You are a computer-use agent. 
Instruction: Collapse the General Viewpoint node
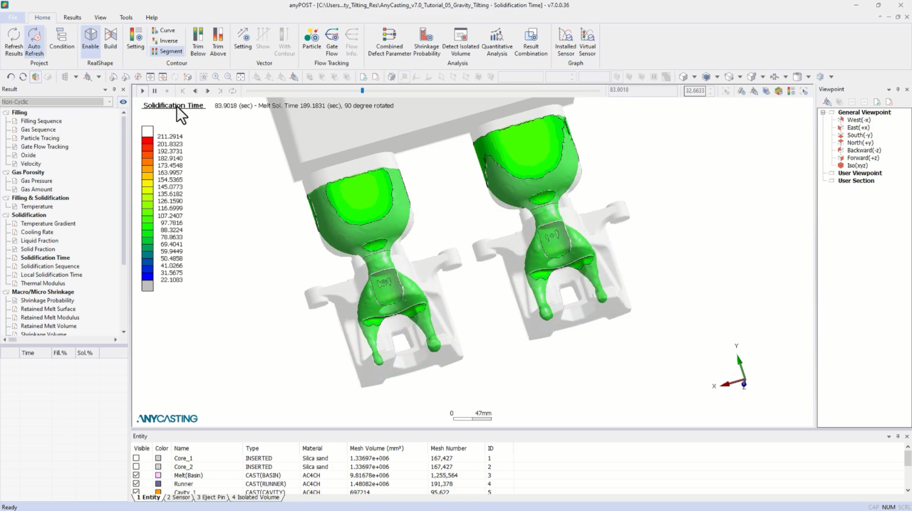823,112
